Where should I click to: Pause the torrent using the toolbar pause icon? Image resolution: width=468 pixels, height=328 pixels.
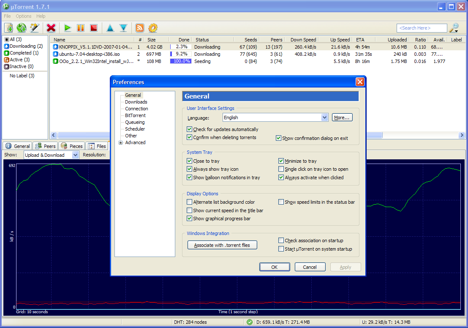pos(81,28)
